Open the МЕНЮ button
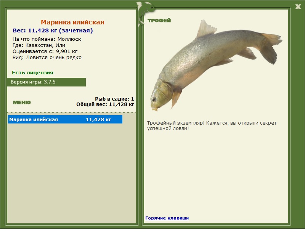The height and width of the screenshot is (234, 305). click(22, 103)
